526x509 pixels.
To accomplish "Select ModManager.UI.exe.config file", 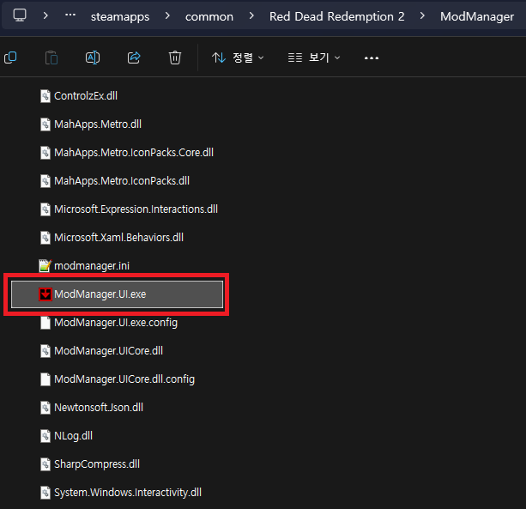I will tap(116, 323).
